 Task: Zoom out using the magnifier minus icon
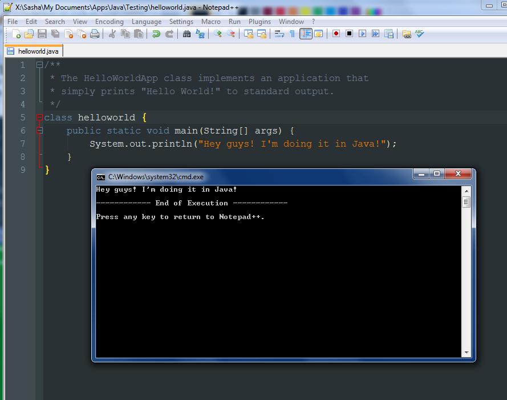point(231,34)
